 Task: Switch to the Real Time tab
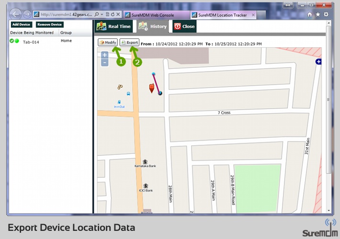(114, 26)
